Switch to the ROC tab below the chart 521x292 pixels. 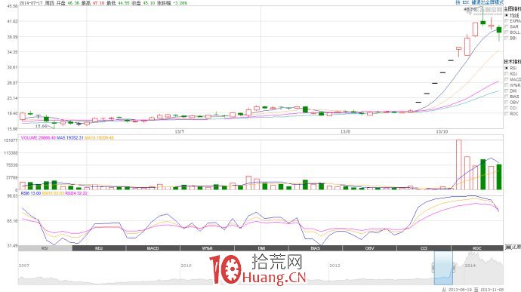(x=477, y=248)
